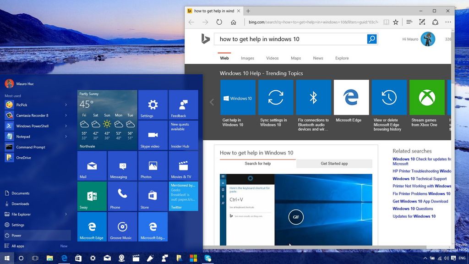The height and width of the screenshot is (264, 469).
Task: Open the Windows 10 Technical Support link
Action: tap(420, 179)
